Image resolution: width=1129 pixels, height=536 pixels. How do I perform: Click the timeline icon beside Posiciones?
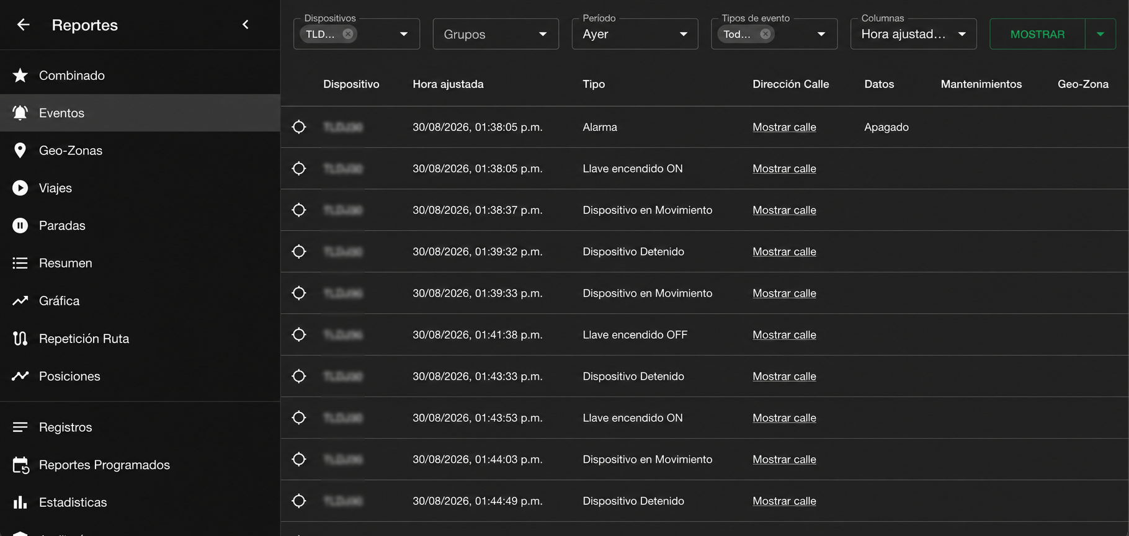(20, 376)
